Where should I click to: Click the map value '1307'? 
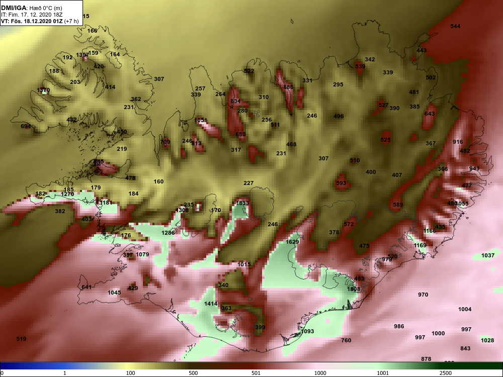82,55
